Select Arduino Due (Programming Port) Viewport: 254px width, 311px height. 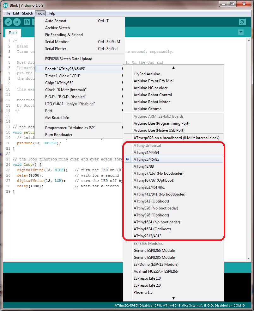click(173, 123)
